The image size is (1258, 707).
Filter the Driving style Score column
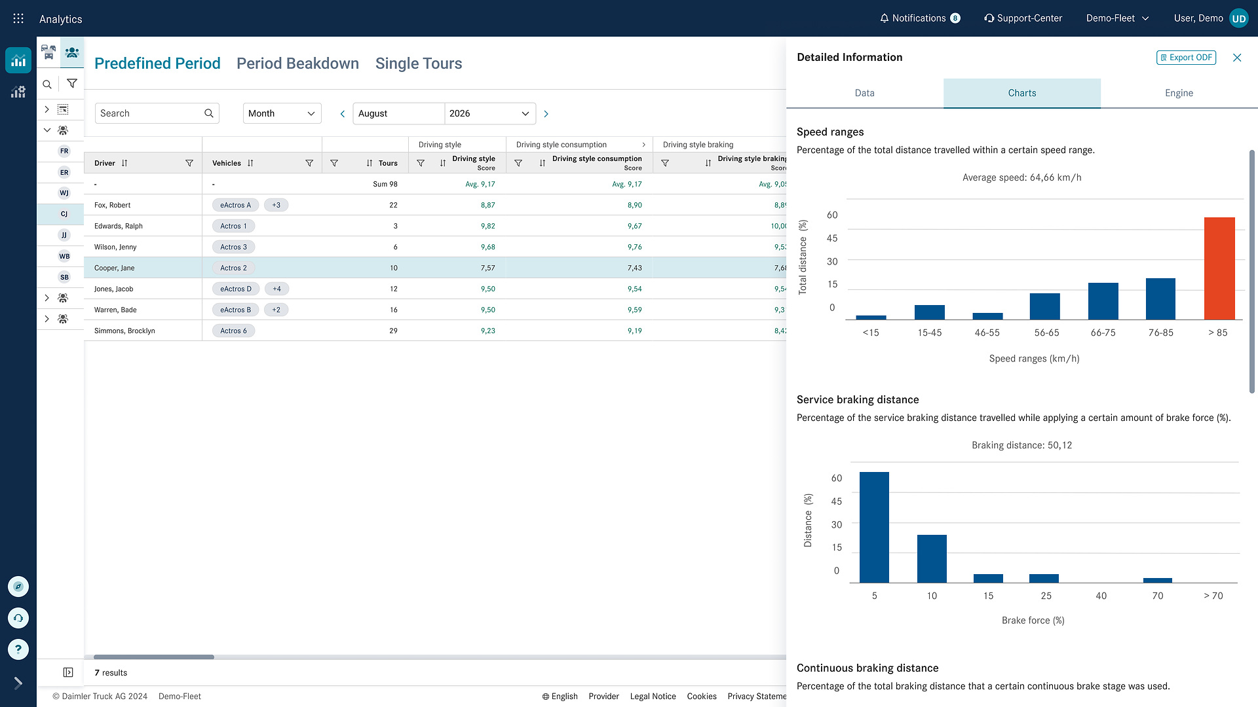pyautogui.click(x=421, y=163)
